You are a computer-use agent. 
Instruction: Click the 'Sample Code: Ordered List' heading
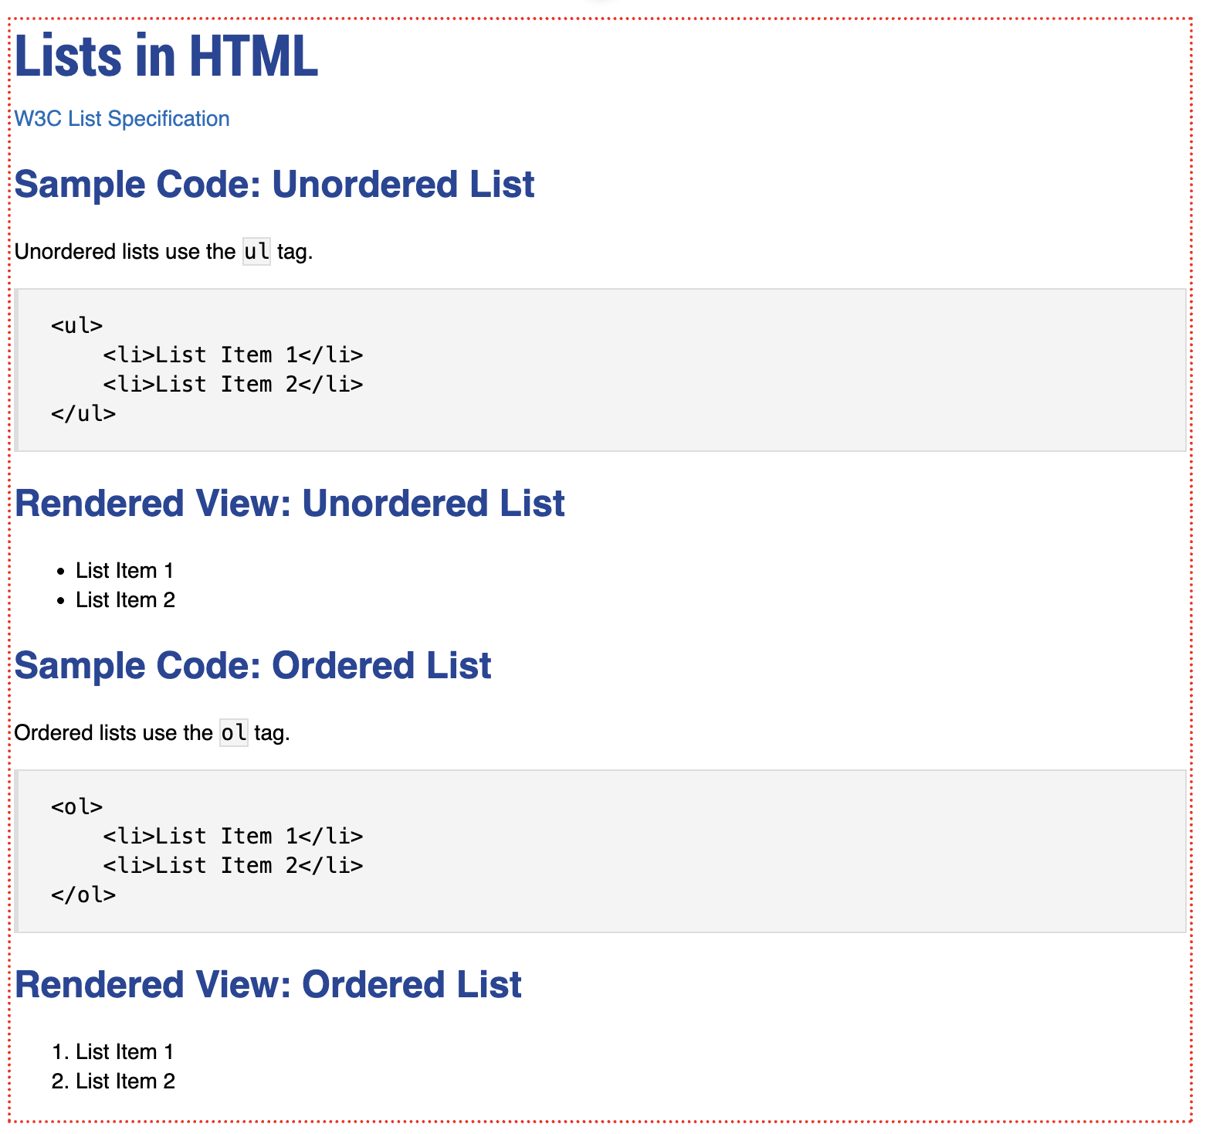(x=252, y=666)
